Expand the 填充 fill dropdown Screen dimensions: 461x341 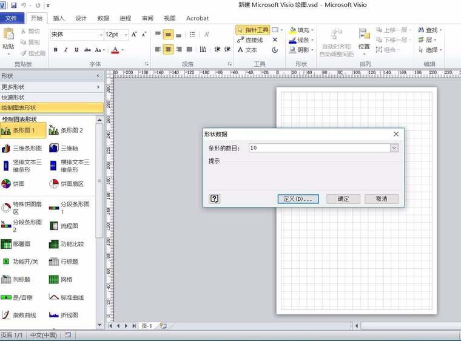point(312,30)
